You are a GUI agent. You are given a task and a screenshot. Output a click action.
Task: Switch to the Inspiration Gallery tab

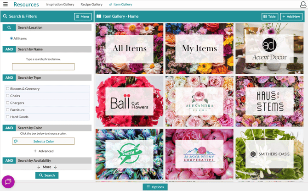(x=60, y=5)
